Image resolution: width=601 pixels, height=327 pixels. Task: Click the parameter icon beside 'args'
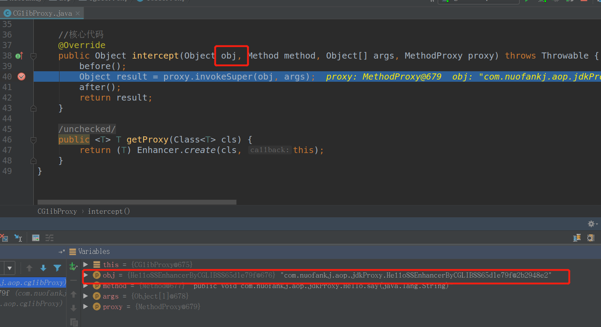point(96,296)
